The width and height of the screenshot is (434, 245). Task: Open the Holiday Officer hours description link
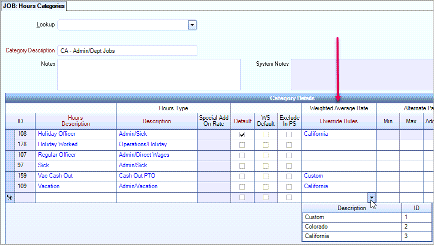pyautogui.click(x=56, y=134)
